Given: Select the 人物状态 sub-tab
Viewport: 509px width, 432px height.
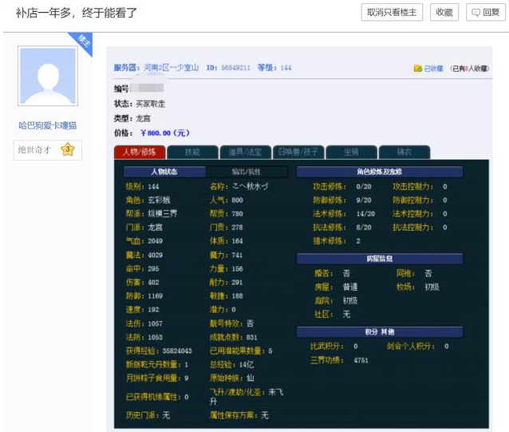Looking at the screenshot, I should [x=164, y=172].
